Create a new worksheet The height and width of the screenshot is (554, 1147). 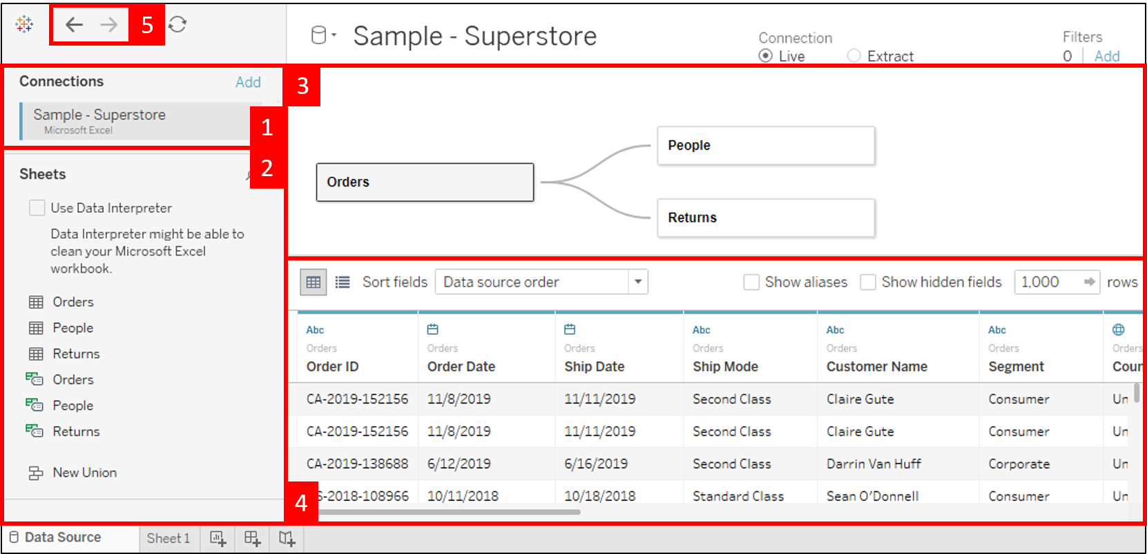point(218,538)
